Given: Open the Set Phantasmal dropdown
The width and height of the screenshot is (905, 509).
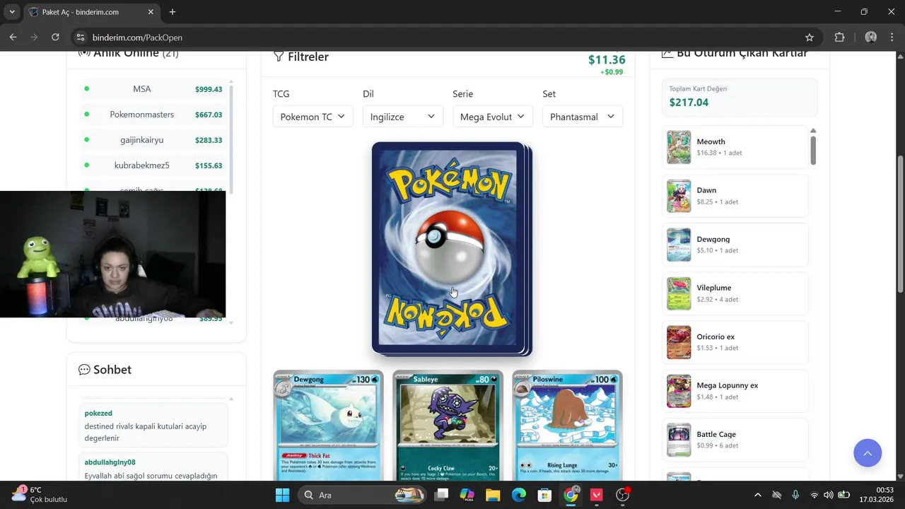Looking at the screenshot, I should click(x=582, y=117).
